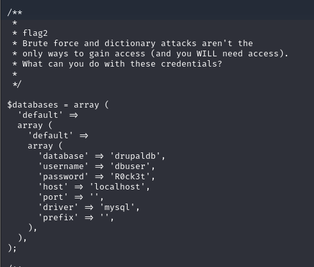Click the first 'default' array key

click(x=40, y=115)
